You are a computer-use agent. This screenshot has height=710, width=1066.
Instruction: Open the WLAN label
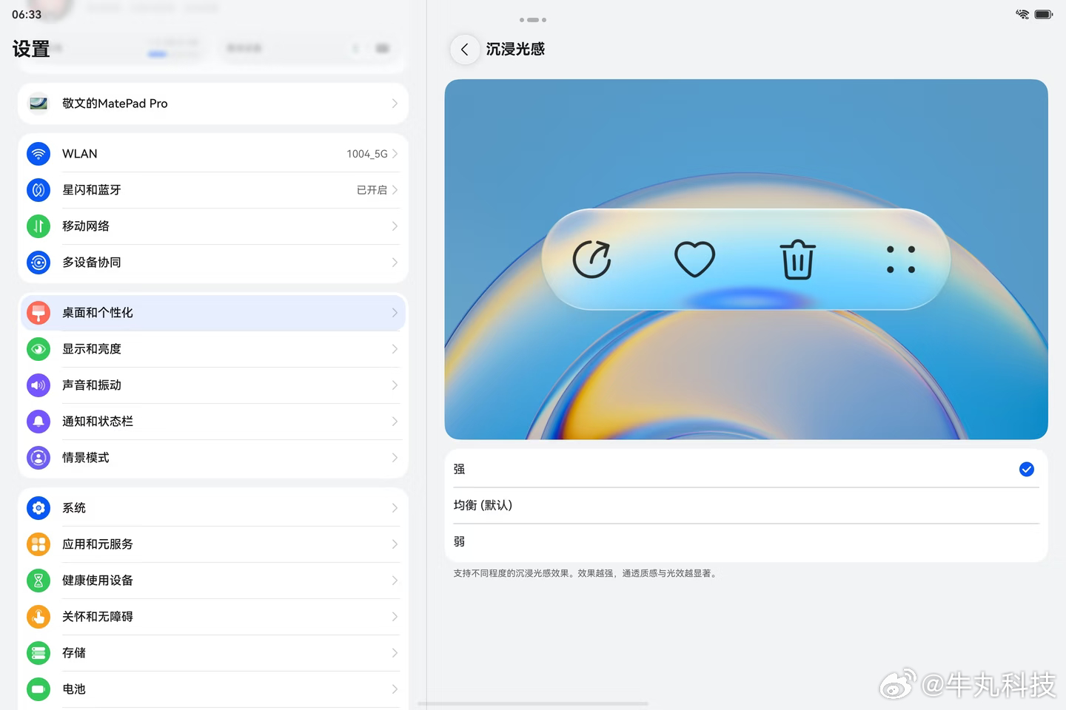pos(80,154)
